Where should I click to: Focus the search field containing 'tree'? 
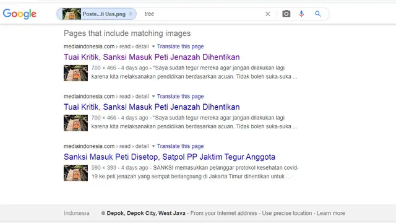pos(202,14)
